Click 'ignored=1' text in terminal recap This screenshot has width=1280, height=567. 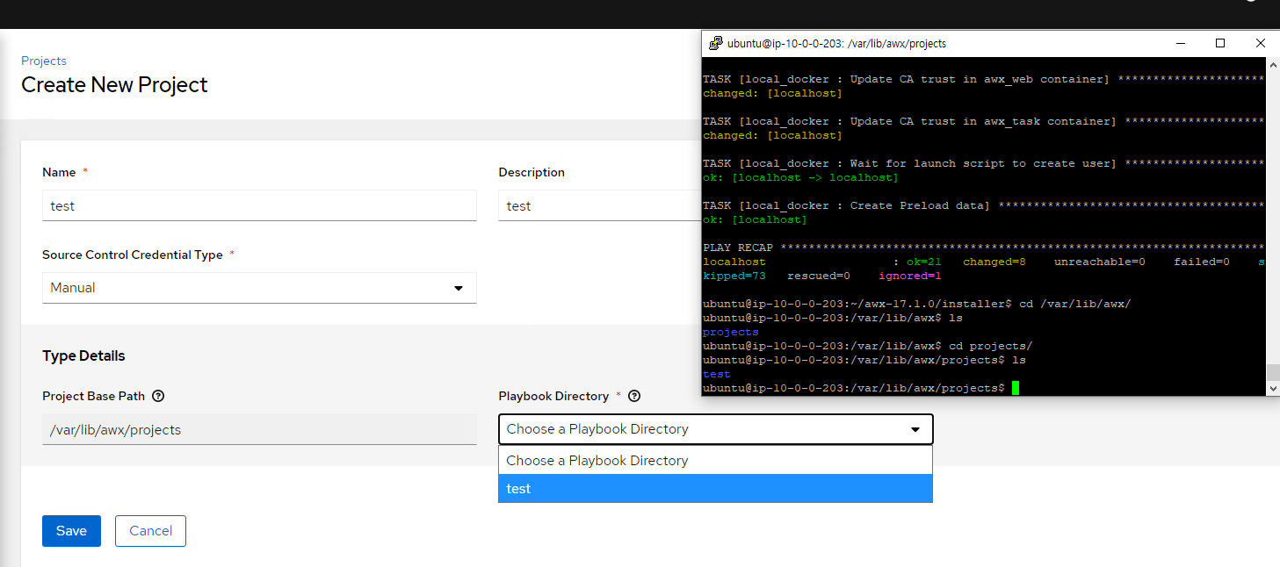(910, 276)
